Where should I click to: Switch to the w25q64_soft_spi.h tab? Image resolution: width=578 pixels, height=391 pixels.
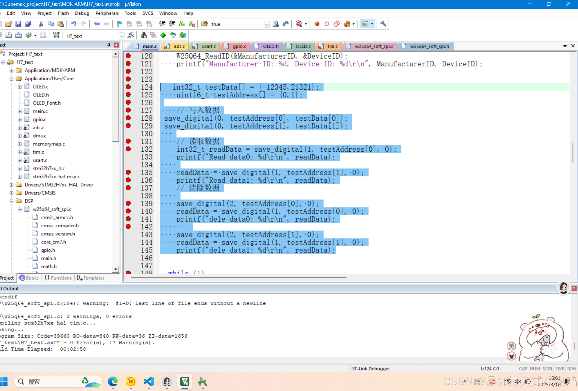click(429, 46)
